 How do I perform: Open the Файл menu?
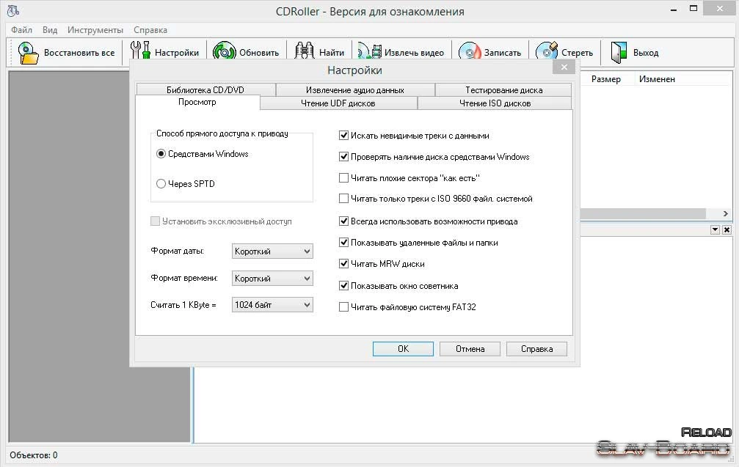[22, 30]
